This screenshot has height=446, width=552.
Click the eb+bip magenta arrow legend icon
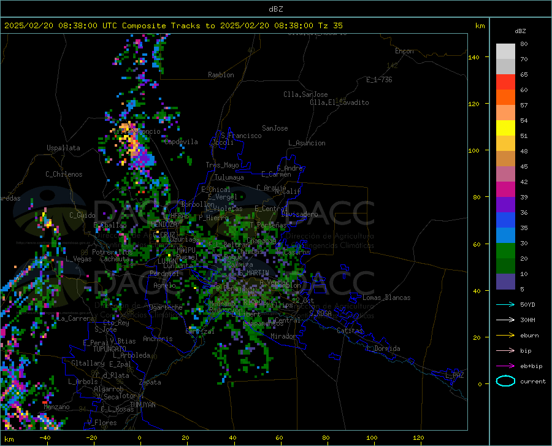(505, 366)
